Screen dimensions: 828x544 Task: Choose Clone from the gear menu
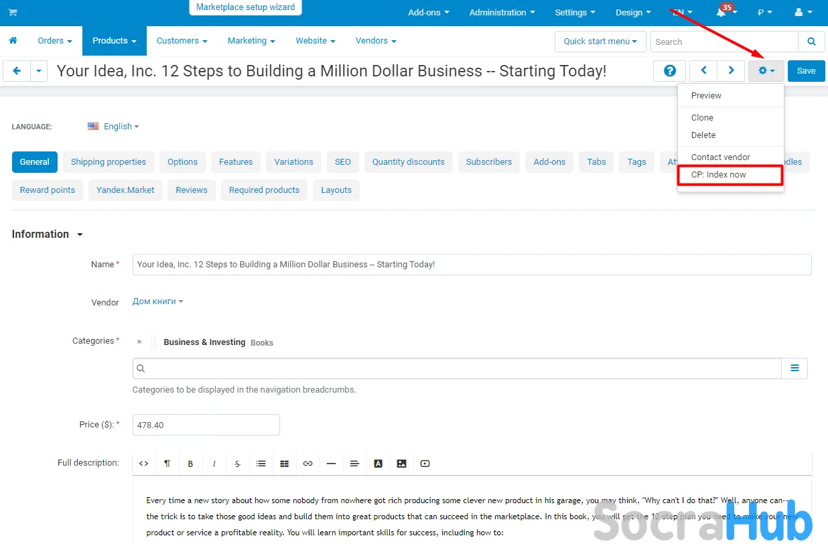tap(702, 118)
